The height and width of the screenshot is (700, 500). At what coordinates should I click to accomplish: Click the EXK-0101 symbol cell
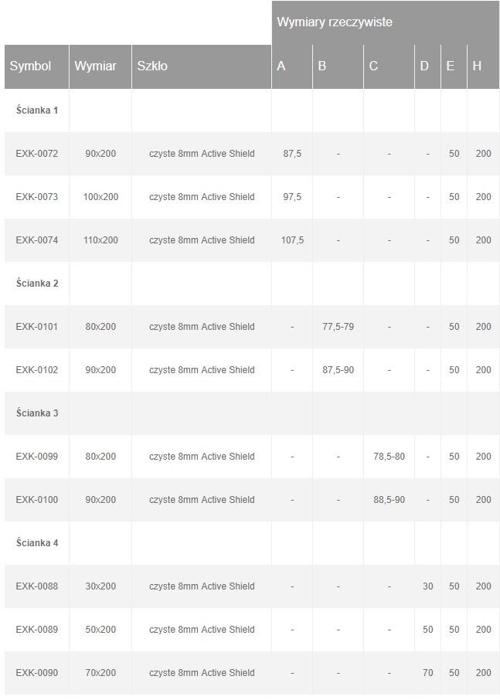point(37,327)
